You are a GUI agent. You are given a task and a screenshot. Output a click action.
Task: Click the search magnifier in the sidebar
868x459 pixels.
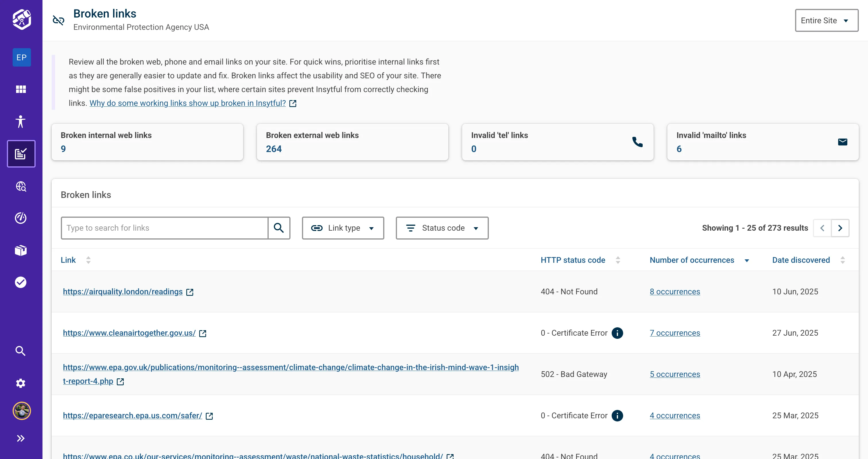coord(21,351)
